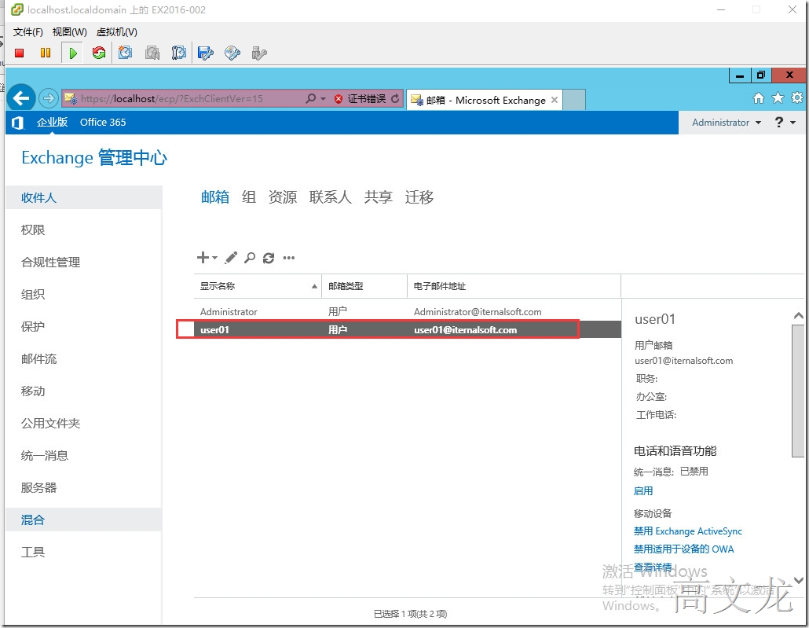809x628 pixels.
Task: Click the browser forward arrow
Action: 49,98
